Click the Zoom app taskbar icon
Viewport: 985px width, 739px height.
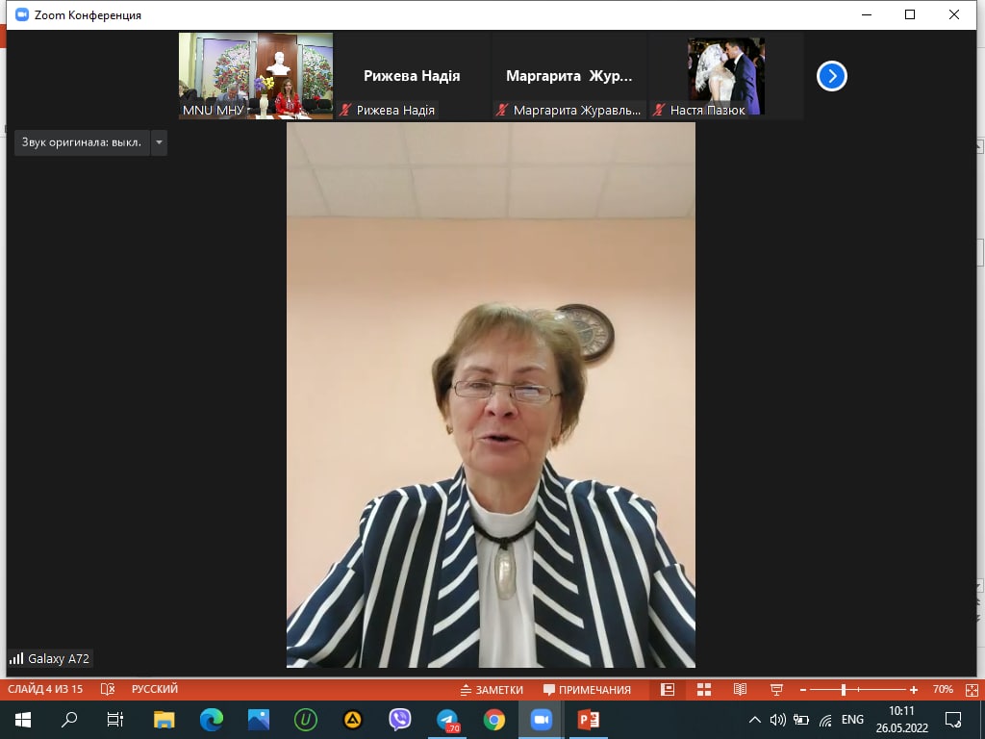coord(542,719)
